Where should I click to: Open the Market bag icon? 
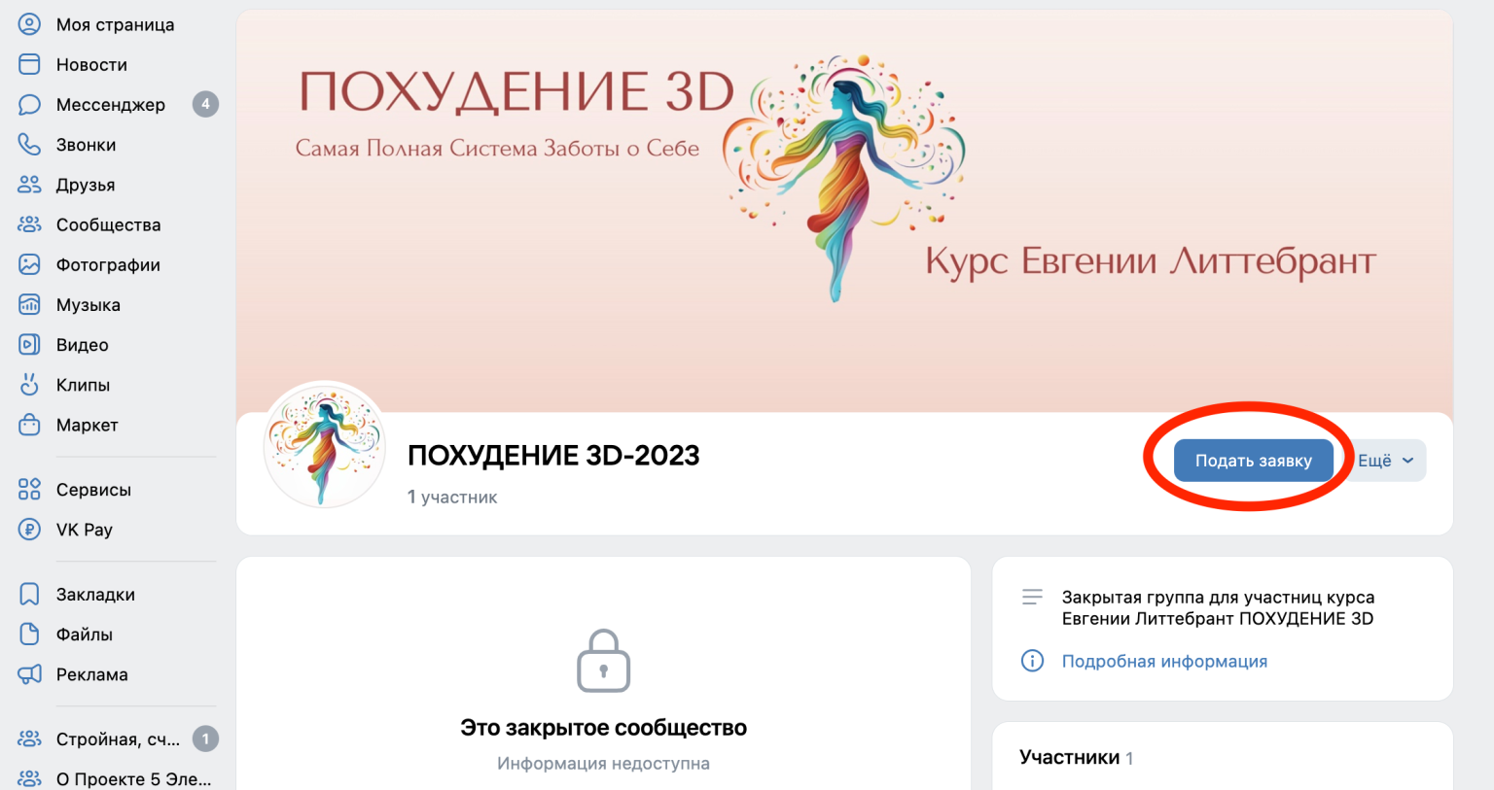click(29, 425)
